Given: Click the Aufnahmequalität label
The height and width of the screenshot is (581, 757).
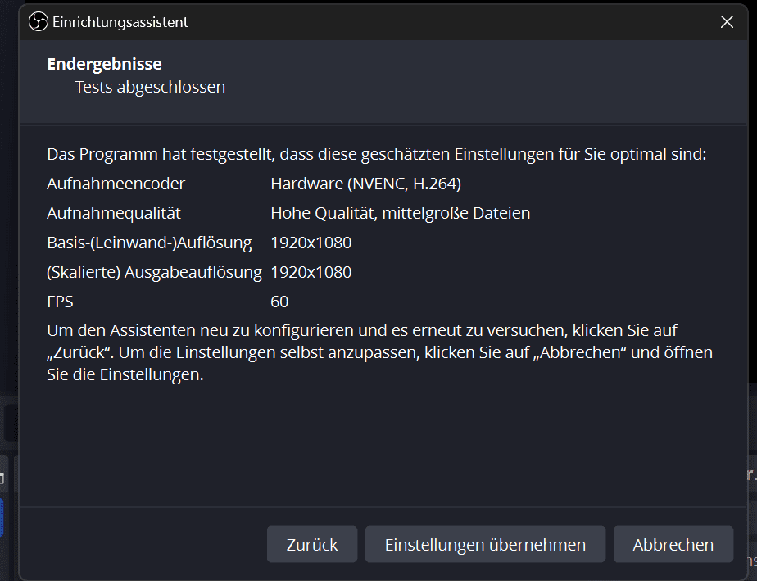Looking at the screenshot, I should coord(114,213).
